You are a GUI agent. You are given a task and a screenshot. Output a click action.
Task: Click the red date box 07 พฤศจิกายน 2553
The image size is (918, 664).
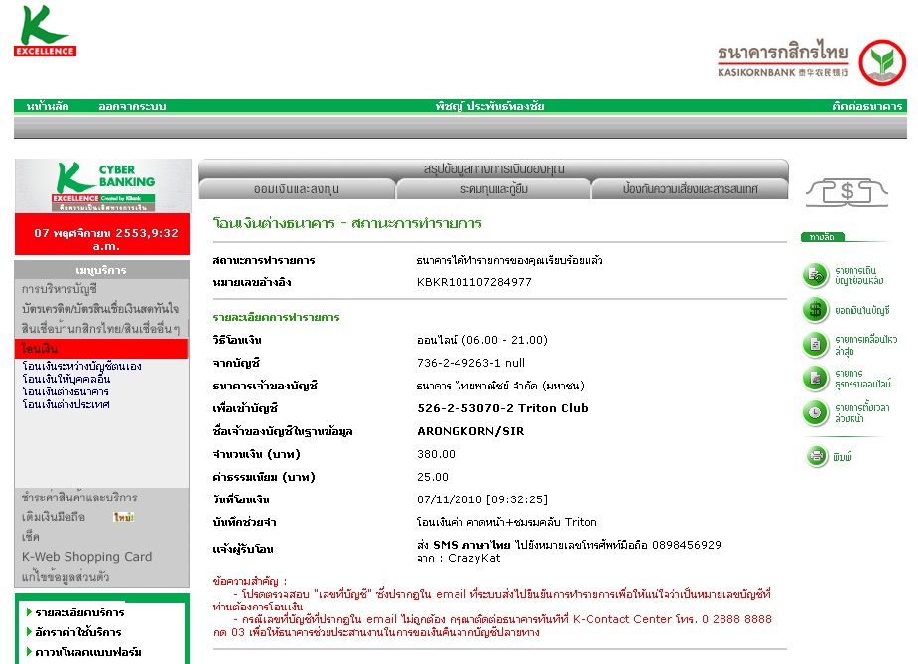[x=102, y=234]
